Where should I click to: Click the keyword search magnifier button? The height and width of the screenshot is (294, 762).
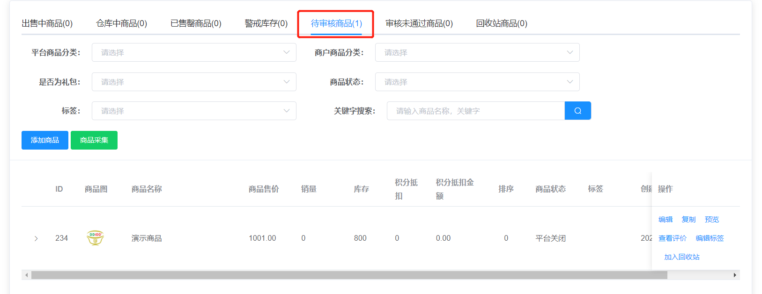(x=577, y=111)
